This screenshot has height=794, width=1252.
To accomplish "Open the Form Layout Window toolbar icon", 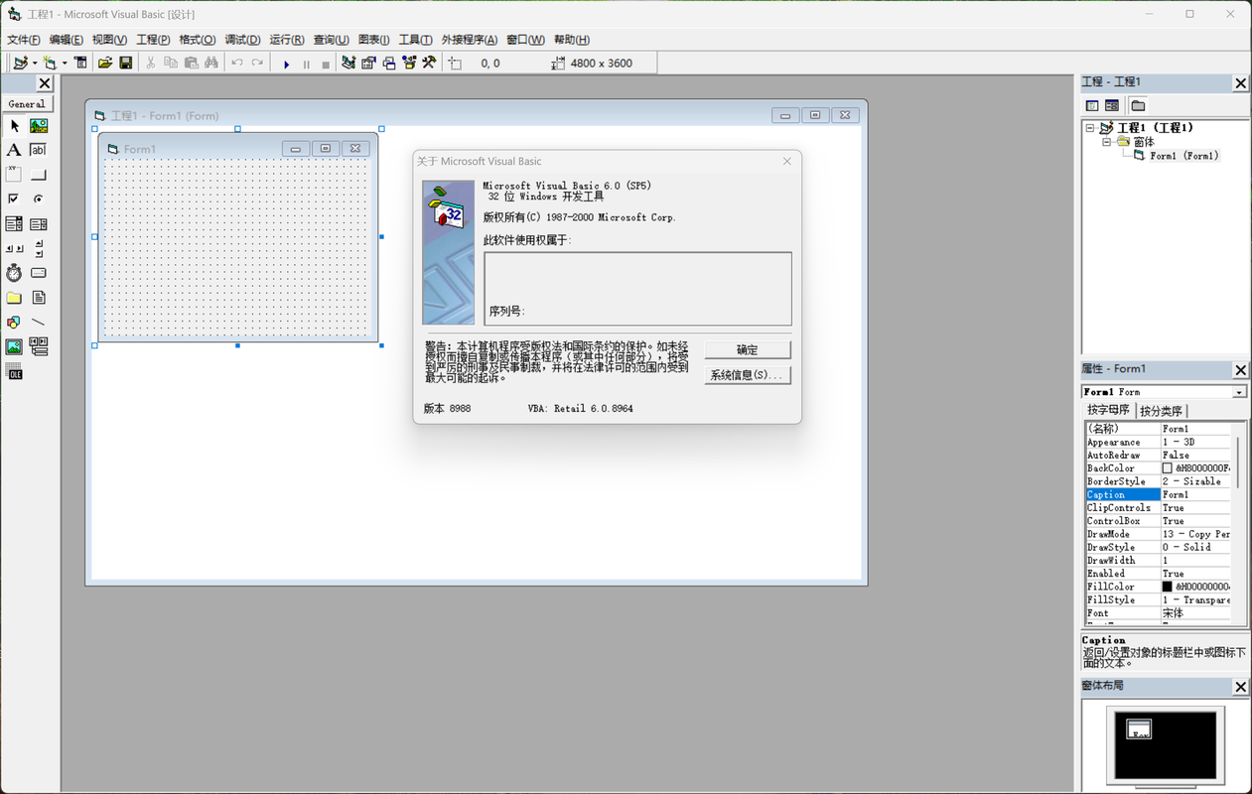I will pyautogui.click(x=389, y=63).
